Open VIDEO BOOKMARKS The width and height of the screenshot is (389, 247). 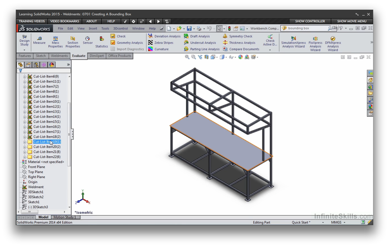coord(65,21)
